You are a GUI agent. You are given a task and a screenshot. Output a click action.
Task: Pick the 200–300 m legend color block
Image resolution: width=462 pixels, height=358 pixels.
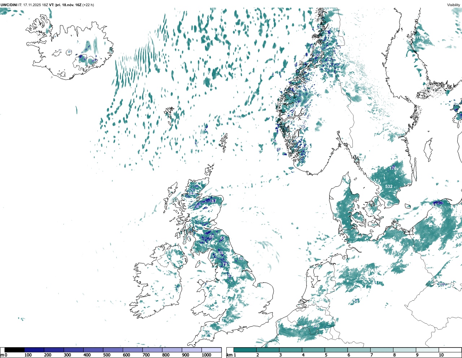tap(54, 350)
